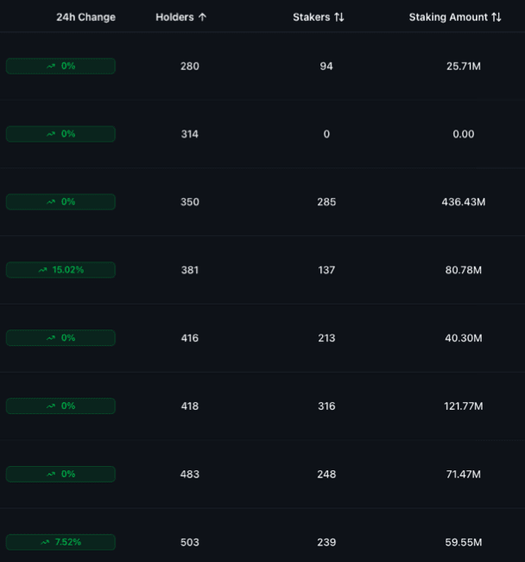Sort by the Staking Amount header label
525x562 pixels.
coord(448,17)
